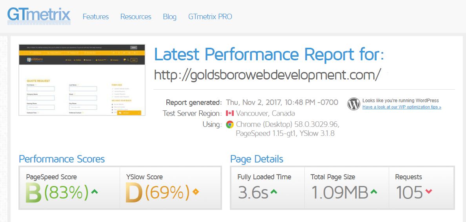Click the red down arrow beside 105

point(429,192)
